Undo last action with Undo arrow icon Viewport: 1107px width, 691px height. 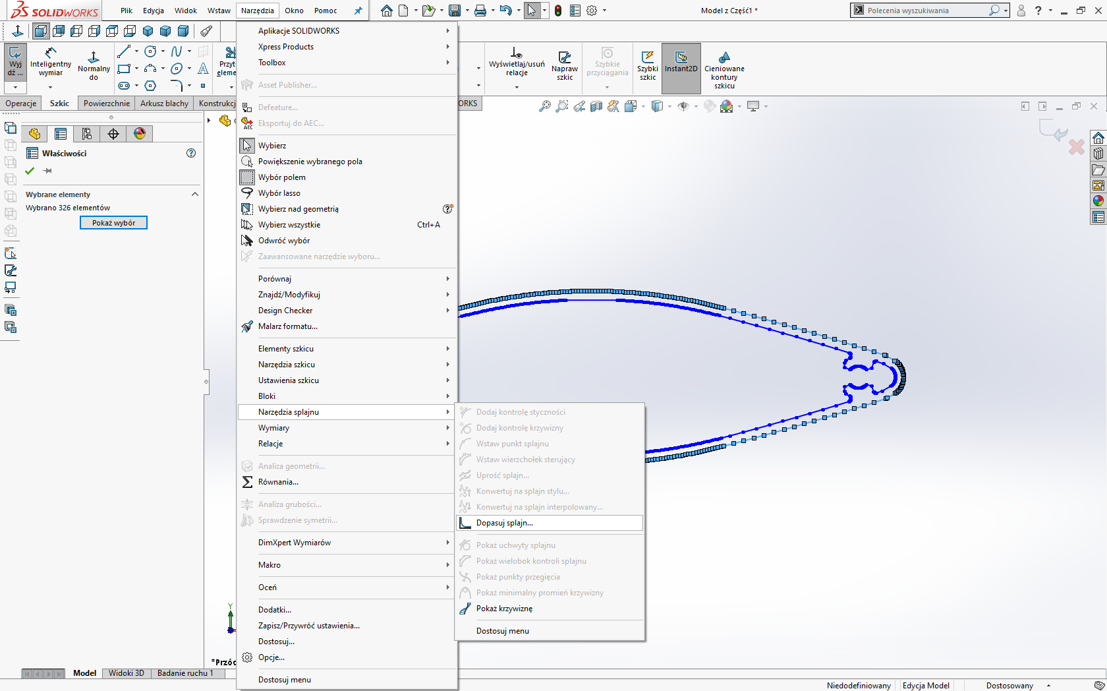coord(505,11)
